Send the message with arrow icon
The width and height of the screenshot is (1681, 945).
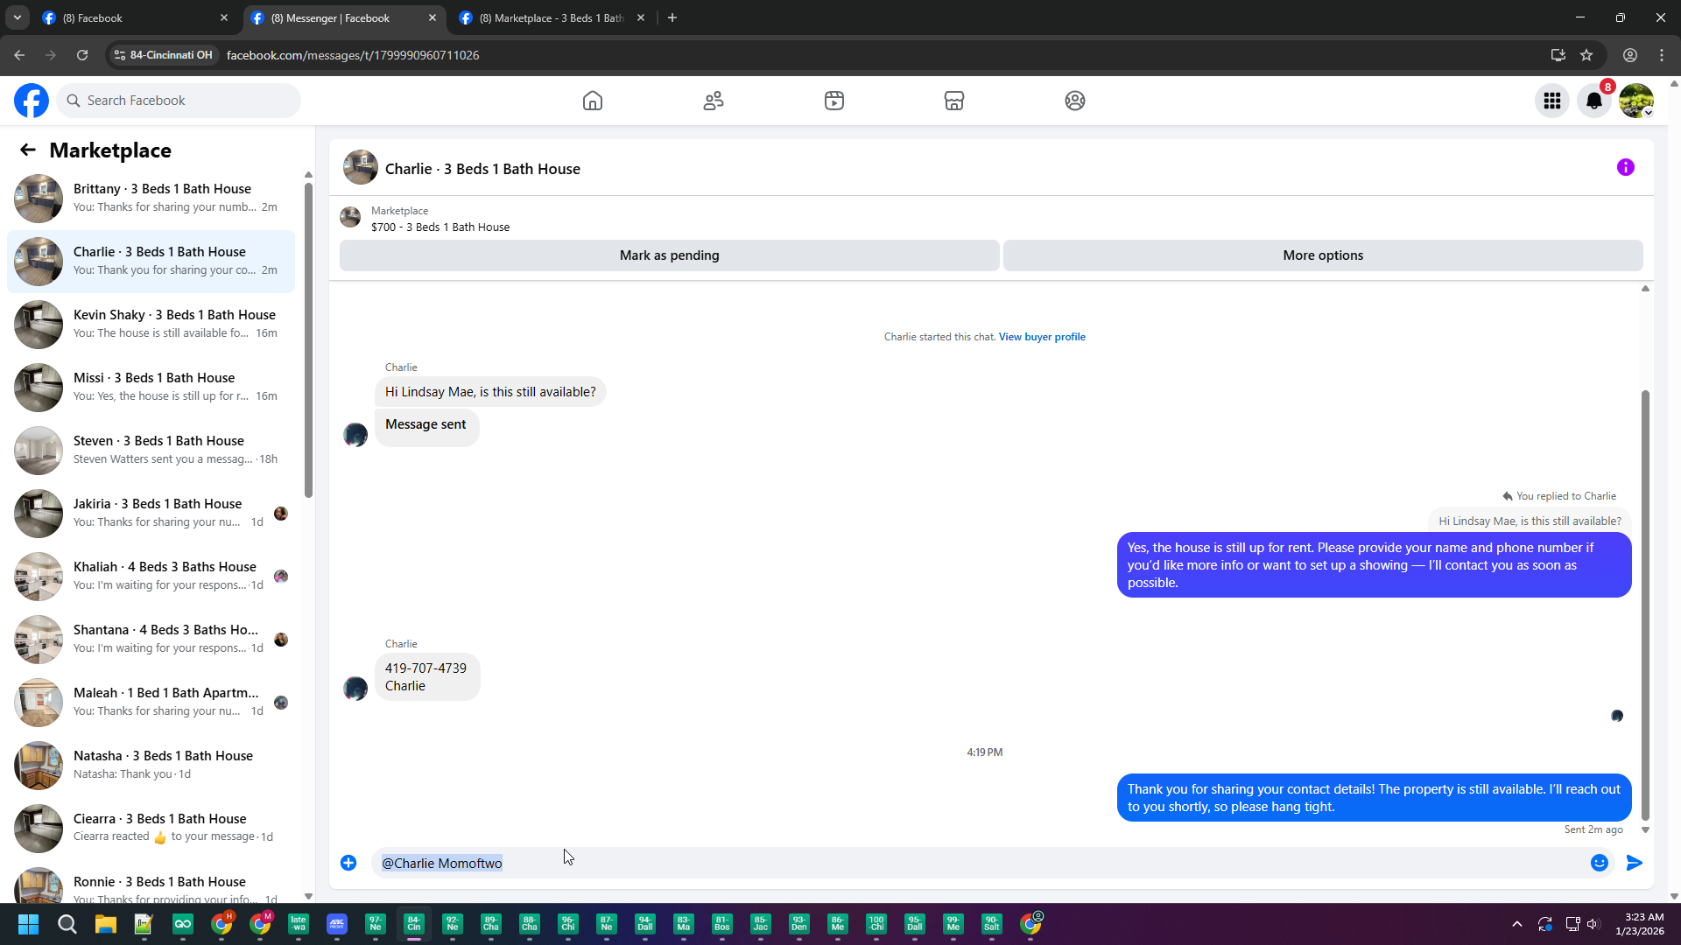coord(1635,863)
